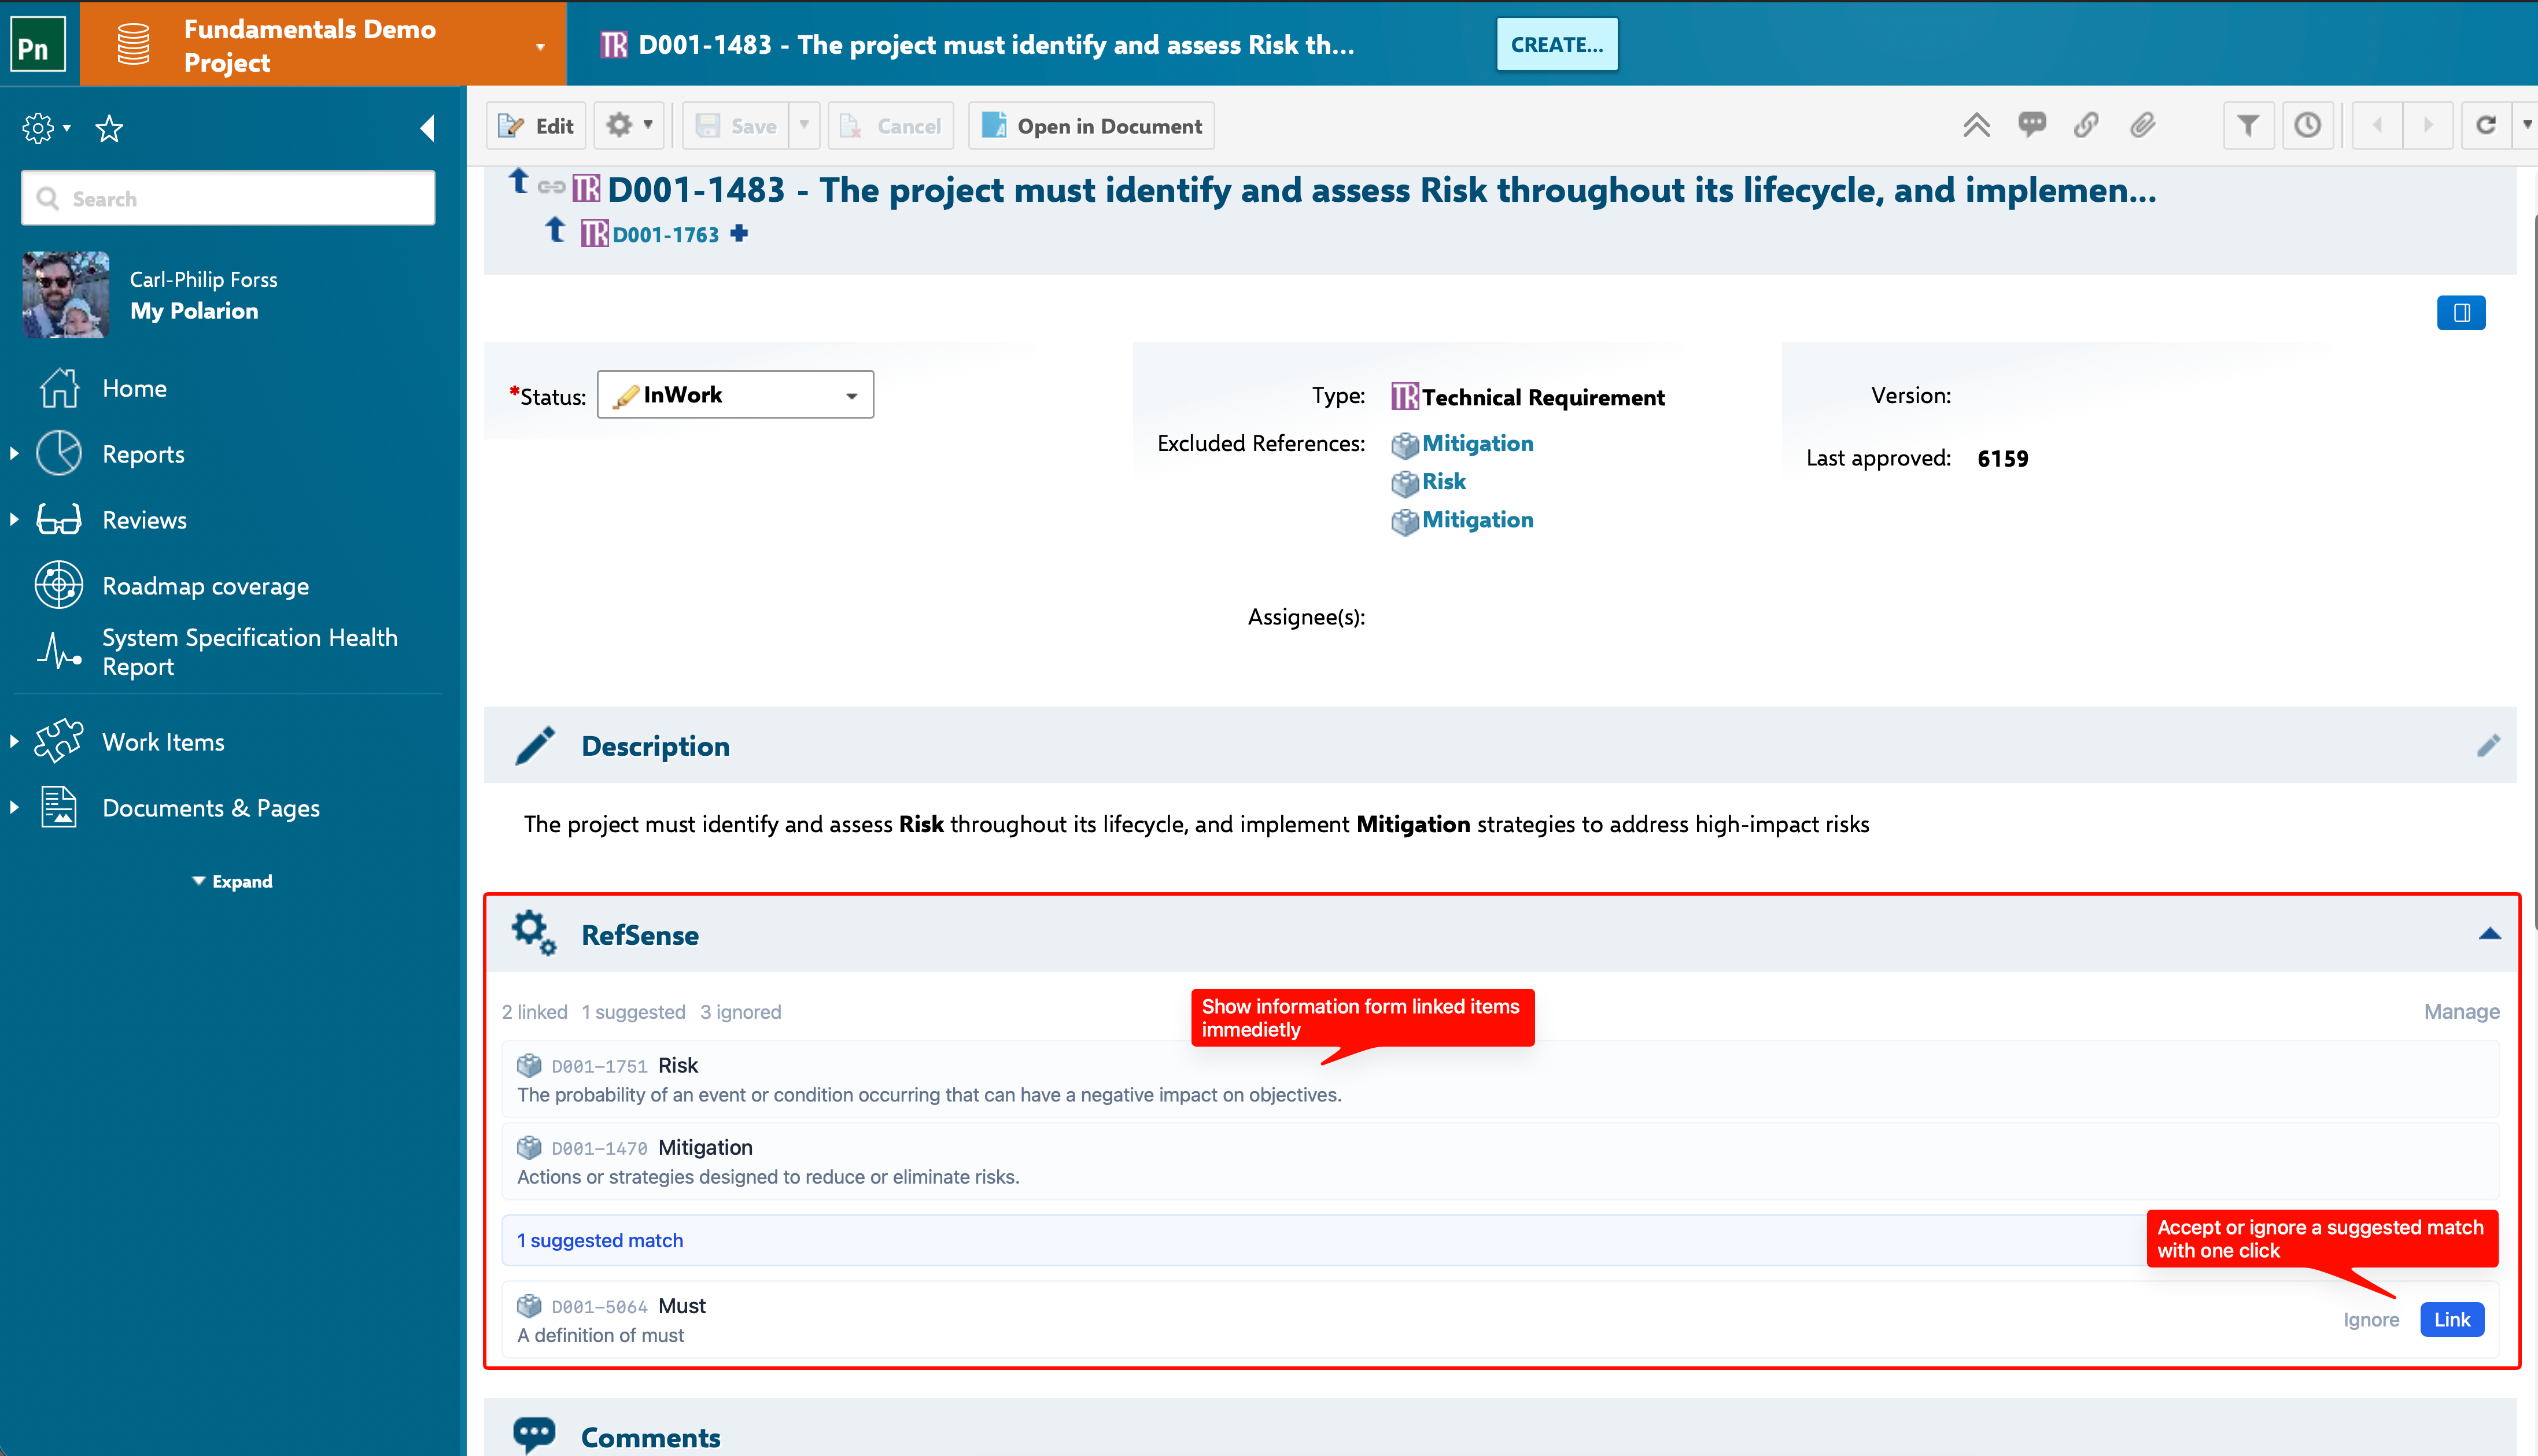This screenshot has width=2538, height=1456.
Task: Click the history clock icon
Action: 2307,125
